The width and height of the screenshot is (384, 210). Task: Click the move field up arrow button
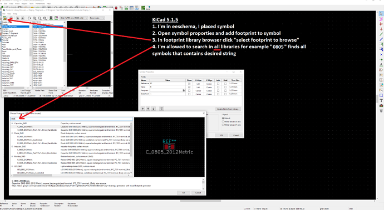click(148, 109)
